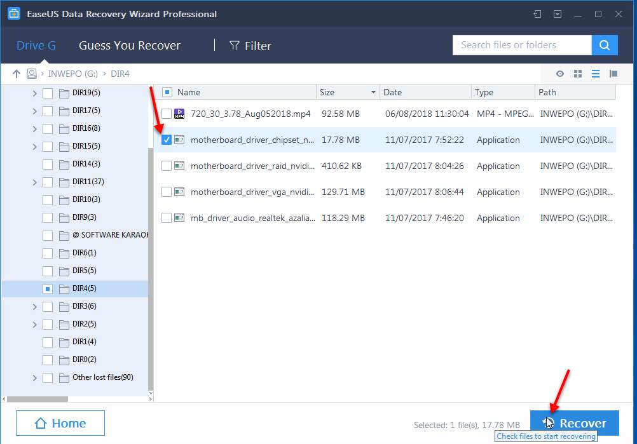
Task: Click the import session icon in title bar
Action: click(537, 14)
